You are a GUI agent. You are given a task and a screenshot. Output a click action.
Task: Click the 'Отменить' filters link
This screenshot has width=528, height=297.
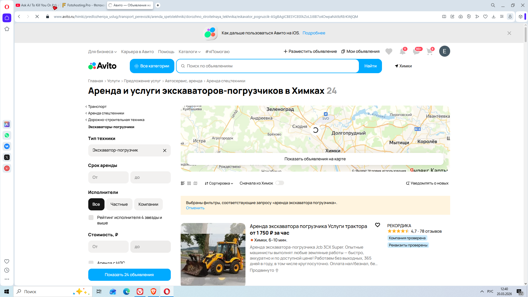195,208
